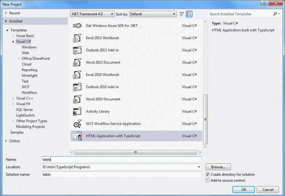Collapse the Visual C# node arrow
Image resolution: width=285 pixels, height=196 pixels.
(13, 42)
